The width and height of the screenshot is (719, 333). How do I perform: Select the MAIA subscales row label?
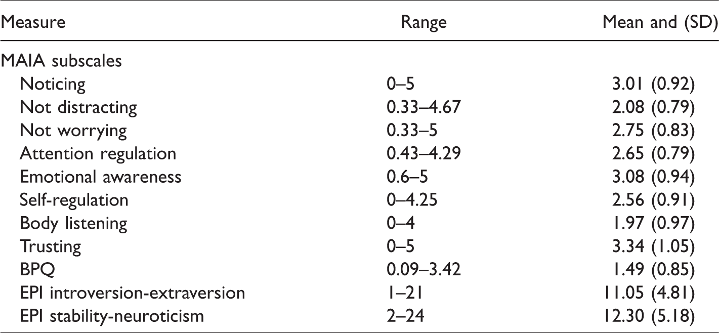point(62,61)
